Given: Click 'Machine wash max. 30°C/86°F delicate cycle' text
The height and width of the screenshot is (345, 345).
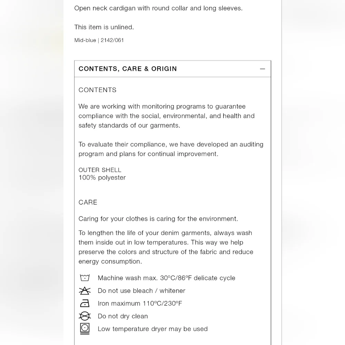Looking at the screenshot, I should (x=167, y=278).
